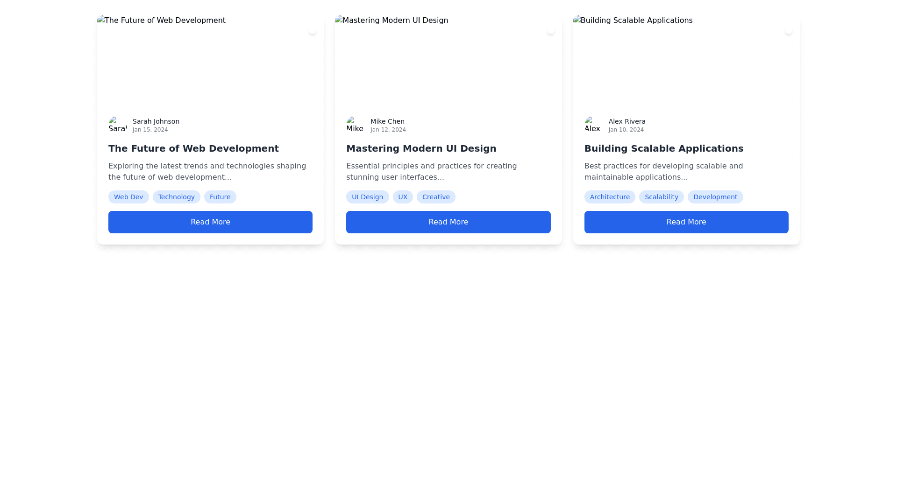This screenshot has height=504, width=897.
Task: Click Mike Chen's avatar image
Action: (356, 125)
